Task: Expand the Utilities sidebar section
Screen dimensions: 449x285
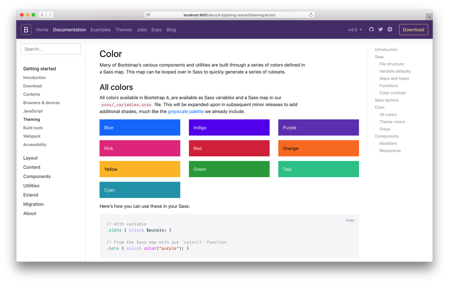Action: click(31, 186)
